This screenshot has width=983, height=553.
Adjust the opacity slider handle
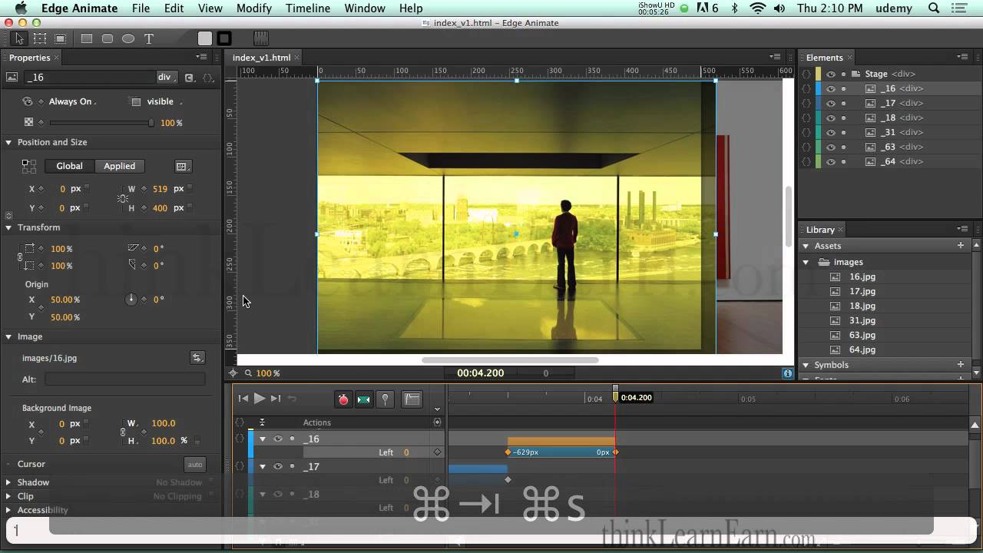coord(151,123)
